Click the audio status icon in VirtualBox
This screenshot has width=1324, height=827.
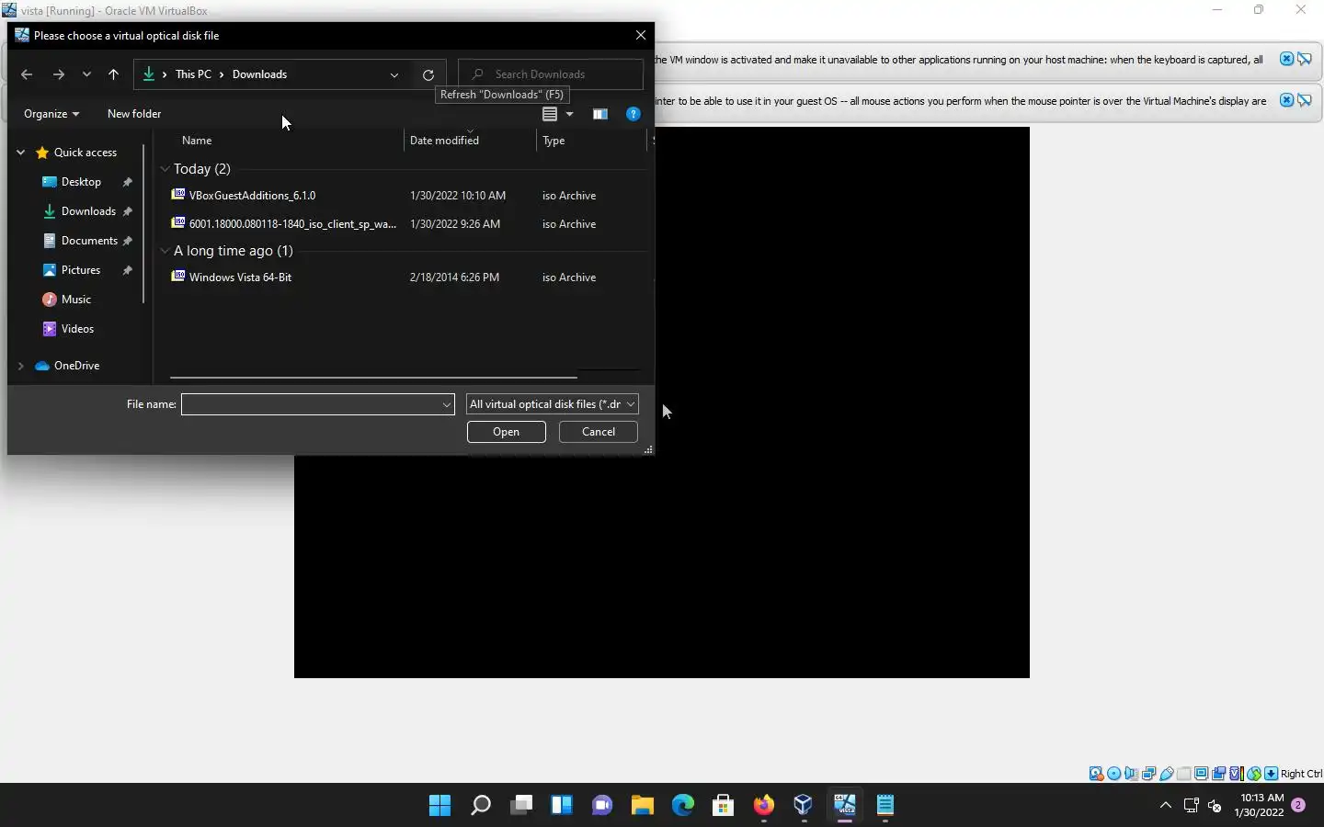tap(1131, 774)
